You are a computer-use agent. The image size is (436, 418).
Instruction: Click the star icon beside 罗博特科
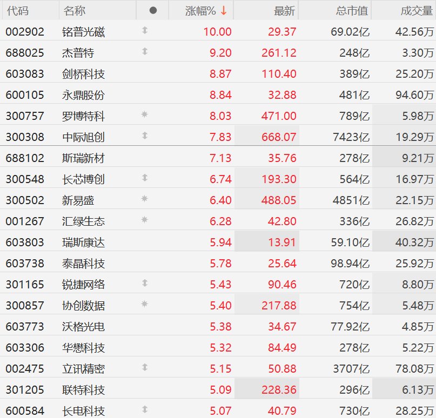[144, 114]
